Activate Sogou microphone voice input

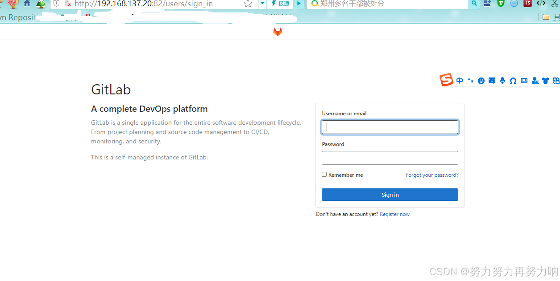pos(502,81)
